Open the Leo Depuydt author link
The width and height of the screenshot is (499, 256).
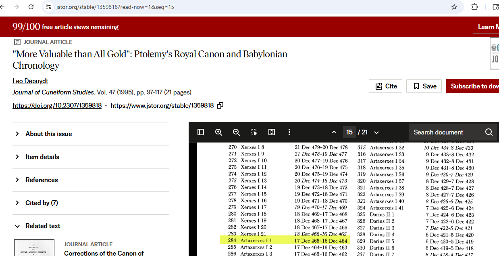tap(30, 81)
